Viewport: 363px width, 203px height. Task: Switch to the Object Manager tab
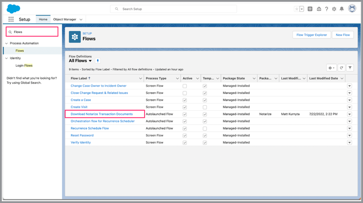point(64,20)
